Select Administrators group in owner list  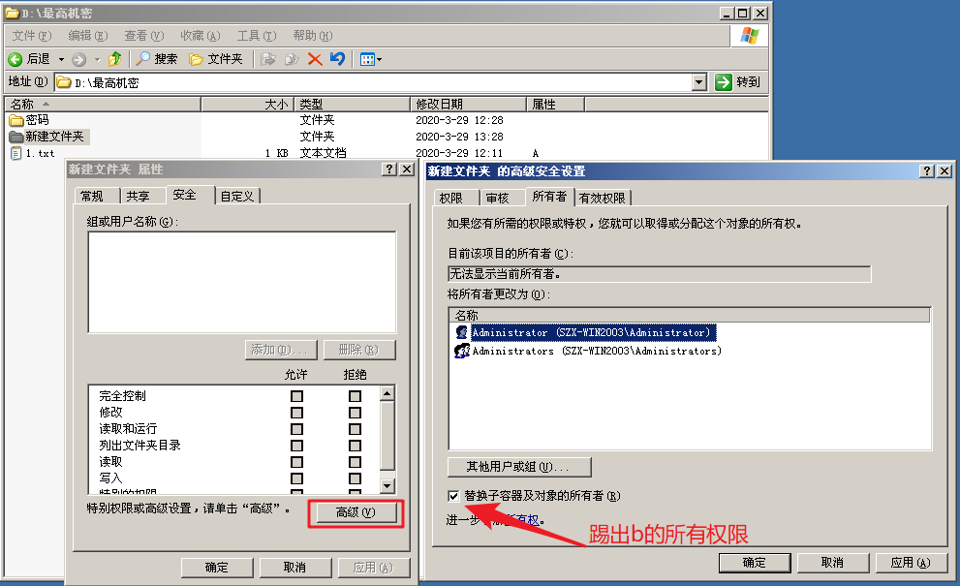[x=589, y=351]
